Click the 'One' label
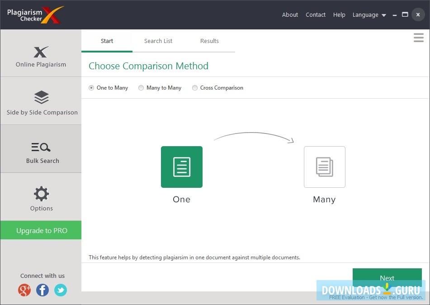 182,199
